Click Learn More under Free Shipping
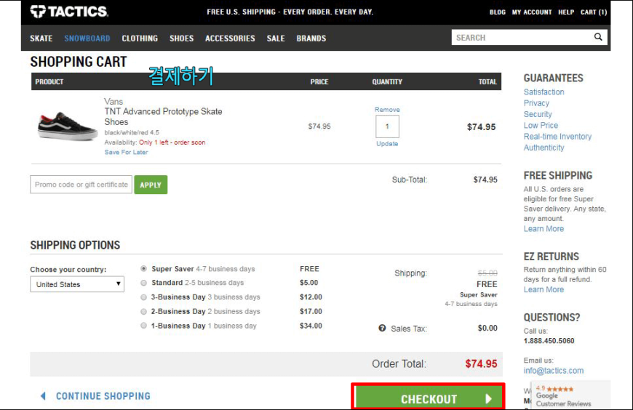633x410 pixels. (544, 229)
